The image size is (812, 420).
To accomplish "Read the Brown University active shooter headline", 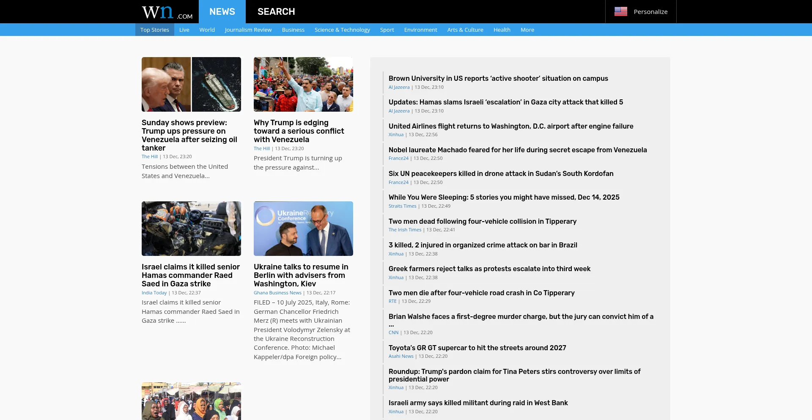I will coord(498,79).
